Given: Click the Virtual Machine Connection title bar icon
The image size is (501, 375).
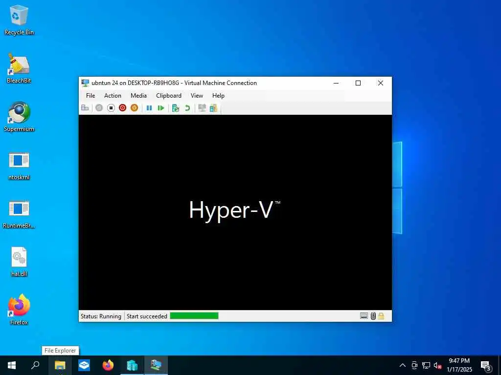Looking at the screenshot, I should coord(85,83).
